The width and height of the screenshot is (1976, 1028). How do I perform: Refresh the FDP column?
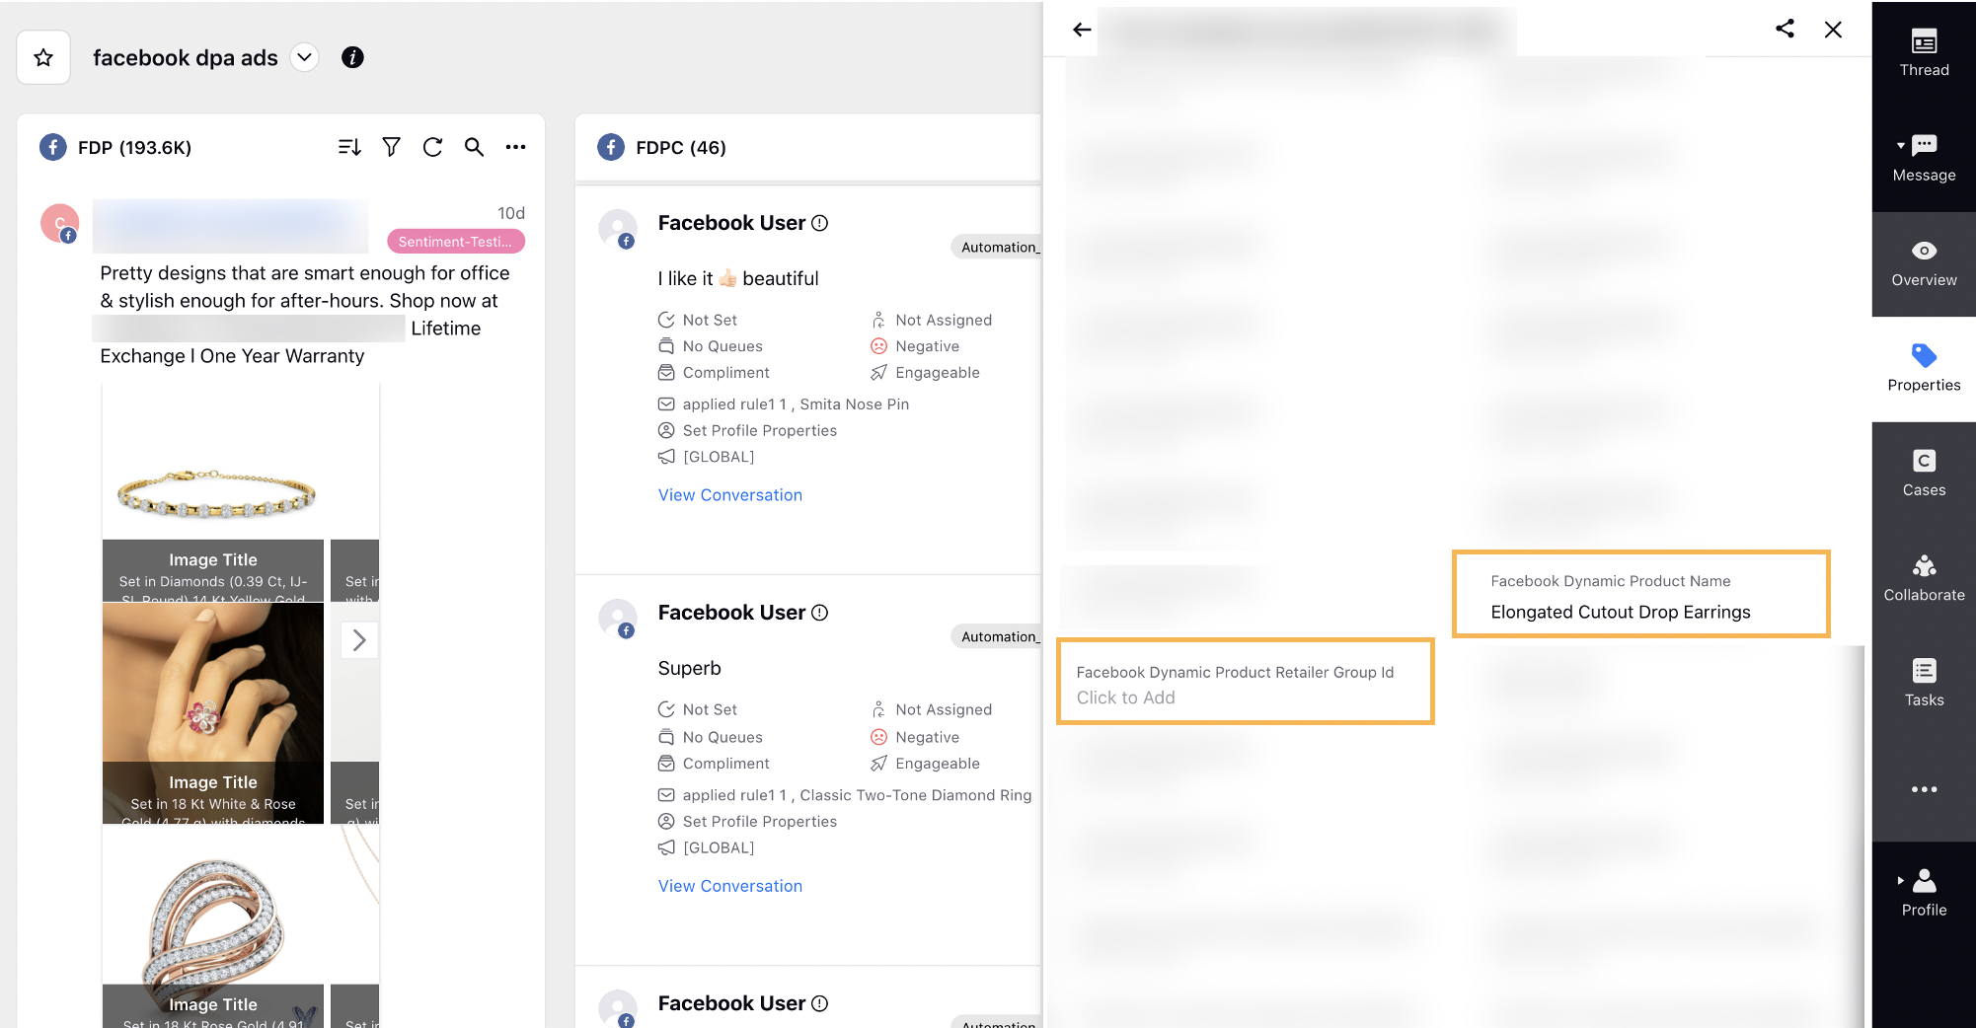[432, 147]
